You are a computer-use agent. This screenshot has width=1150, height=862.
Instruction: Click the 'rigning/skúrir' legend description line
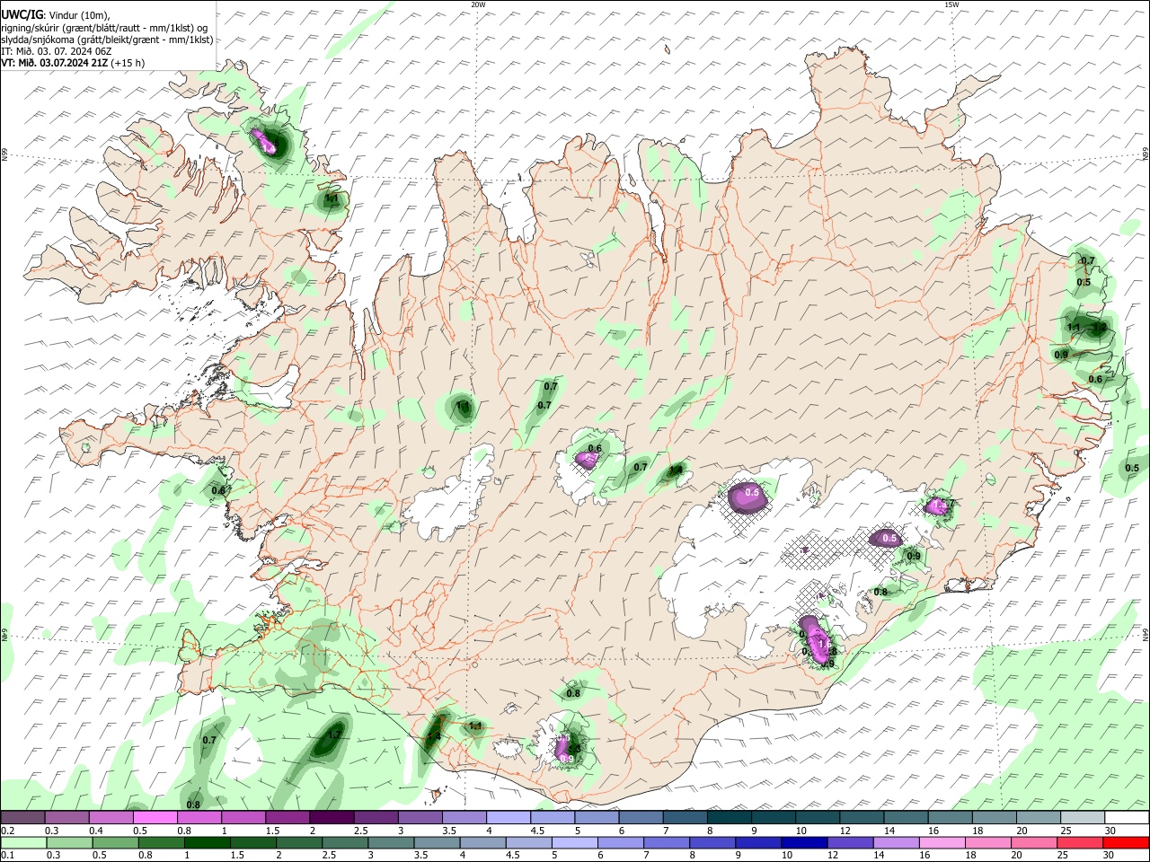pyautogui.click(x=104, y=27)
